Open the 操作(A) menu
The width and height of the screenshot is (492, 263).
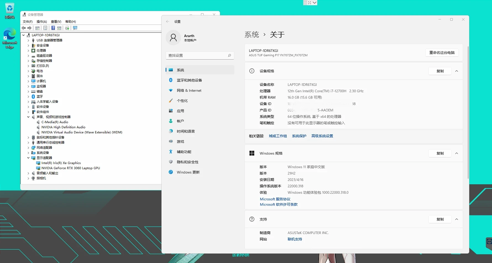tap(42, 22)
